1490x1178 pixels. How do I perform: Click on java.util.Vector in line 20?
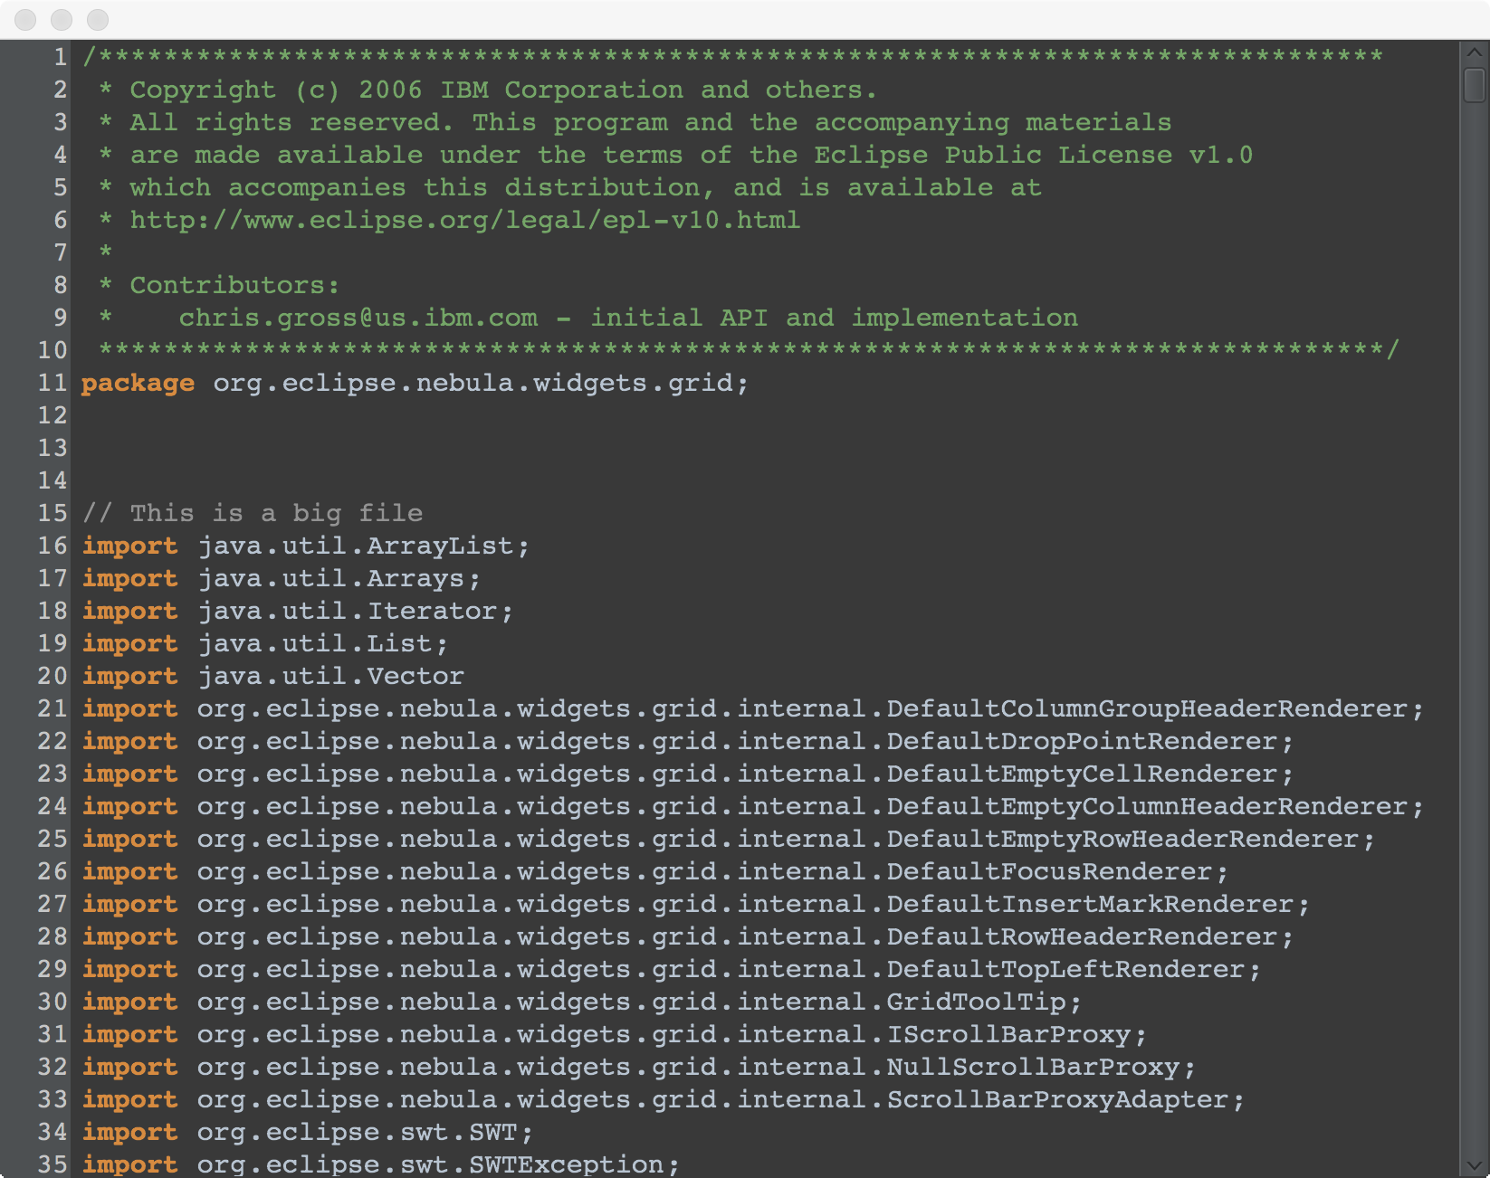(x=330, y=676)
